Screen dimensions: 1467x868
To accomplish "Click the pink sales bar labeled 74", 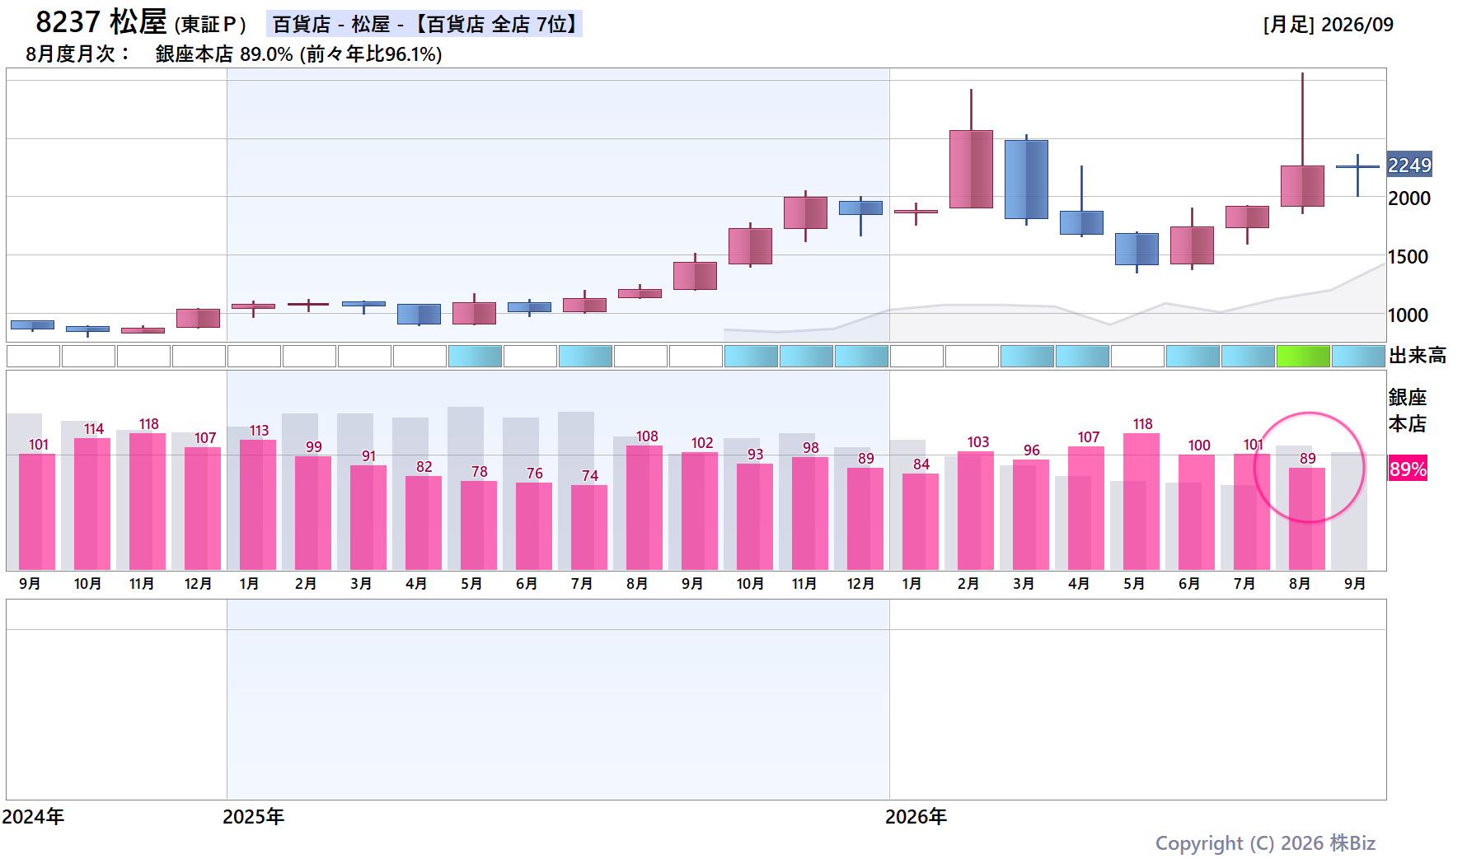I will click(589, 527).
